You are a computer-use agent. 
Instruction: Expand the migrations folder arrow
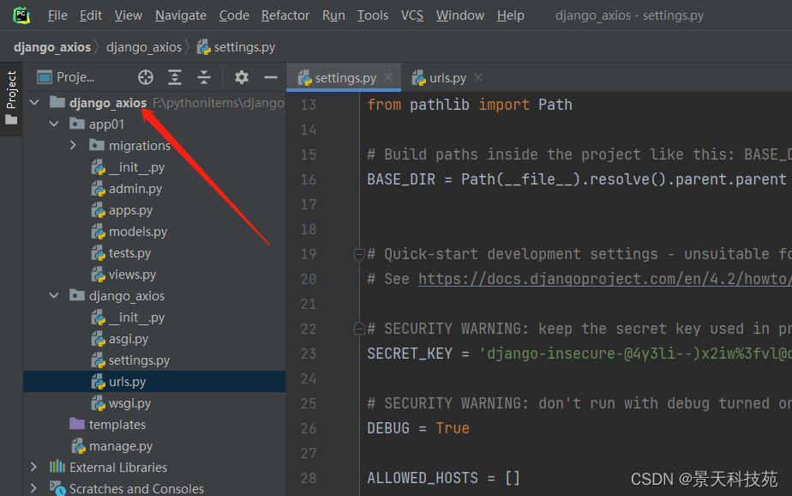coord(73,146)
